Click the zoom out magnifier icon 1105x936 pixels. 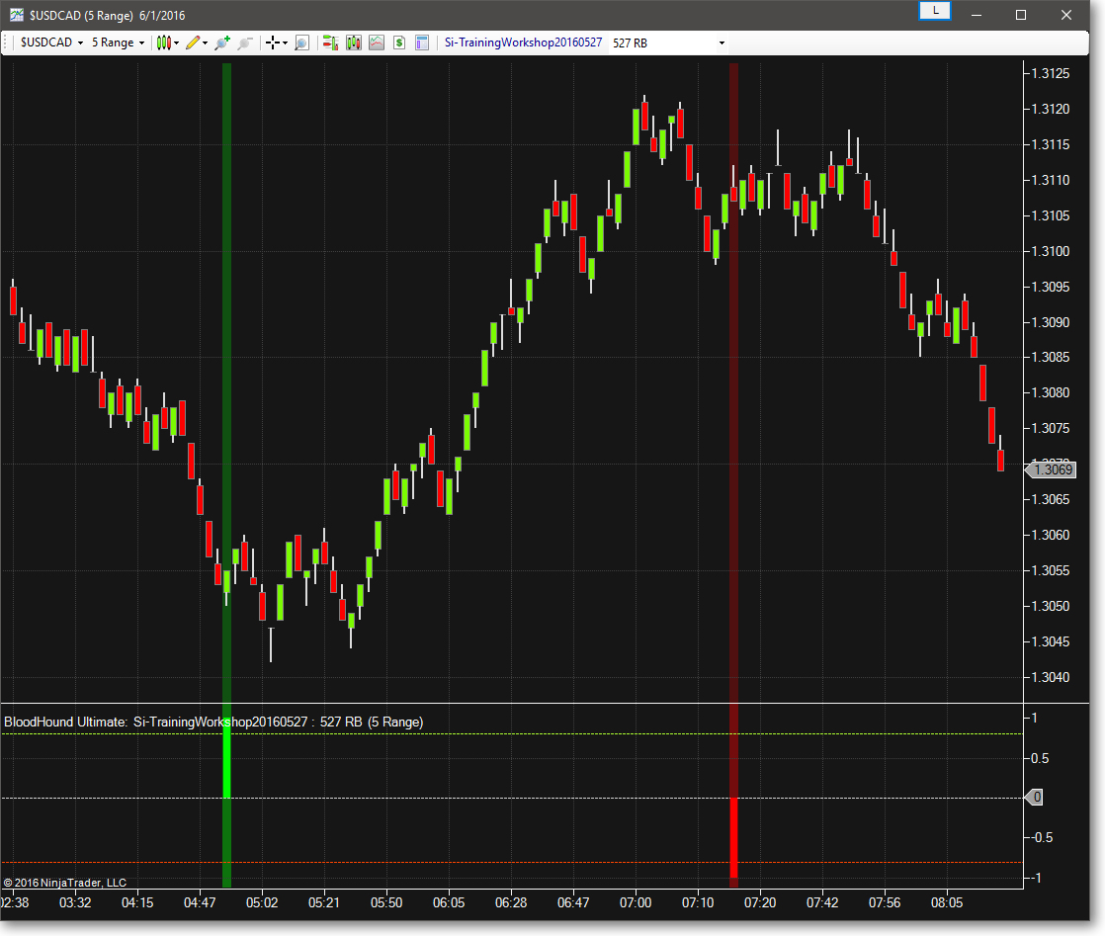coord(244,43)
